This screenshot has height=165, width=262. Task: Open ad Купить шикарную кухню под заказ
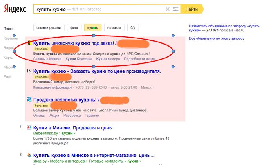tap(74, 43)
